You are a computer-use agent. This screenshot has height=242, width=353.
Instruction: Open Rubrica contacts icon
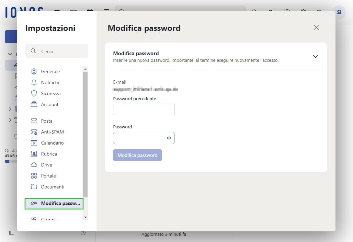[x=34, y=154]
